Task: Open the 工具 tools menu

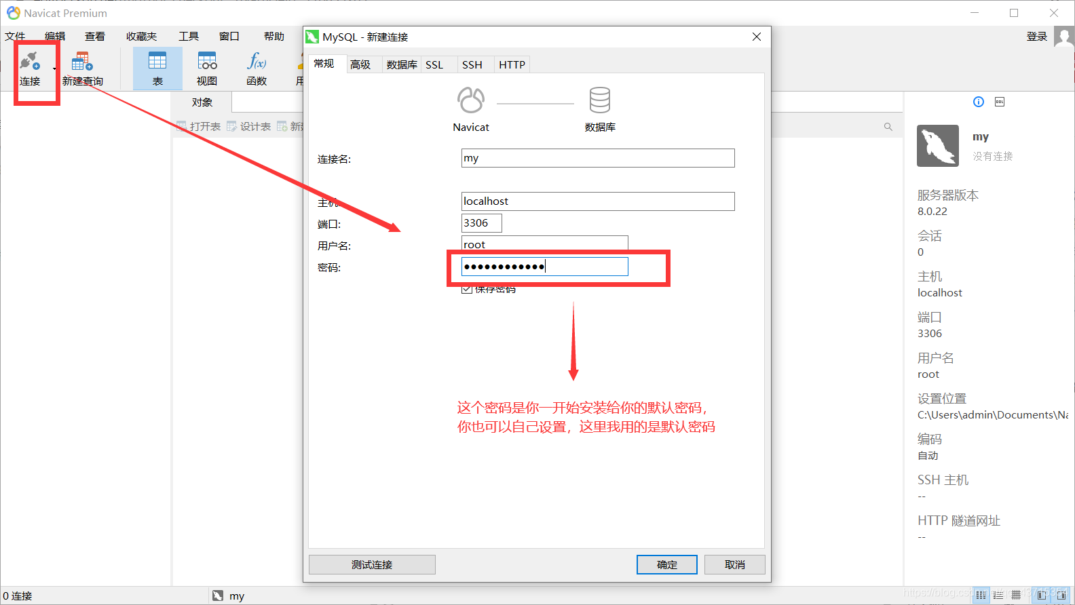Action: 189,37
